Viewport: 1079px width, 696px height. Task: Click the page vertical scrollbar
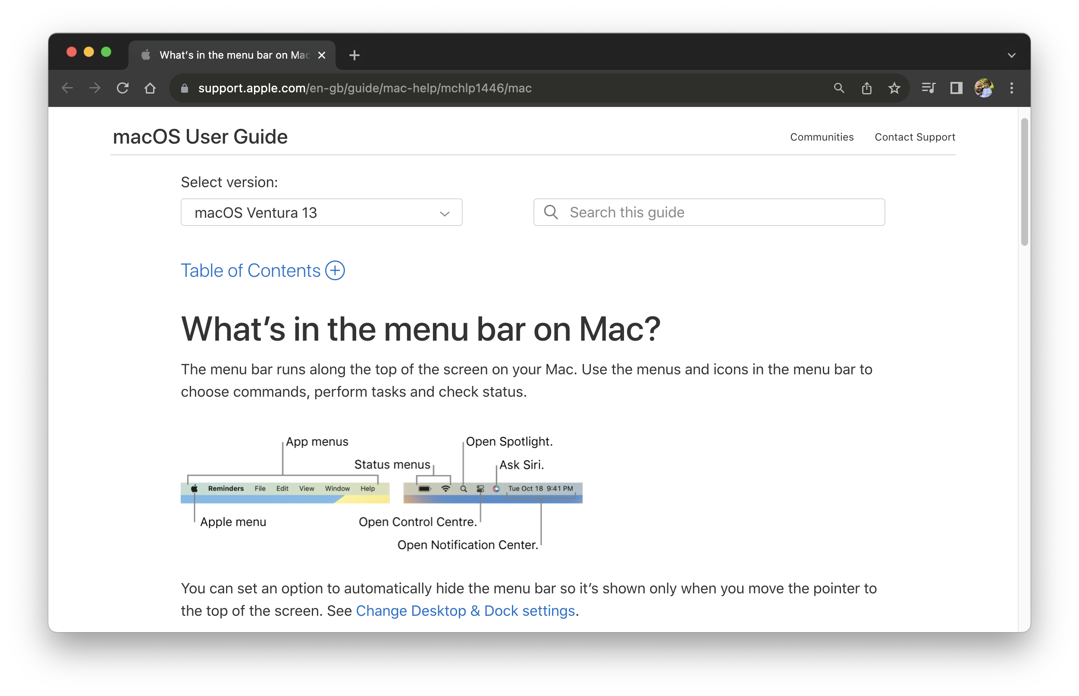pyautogui.click(x=1024, y=182)
